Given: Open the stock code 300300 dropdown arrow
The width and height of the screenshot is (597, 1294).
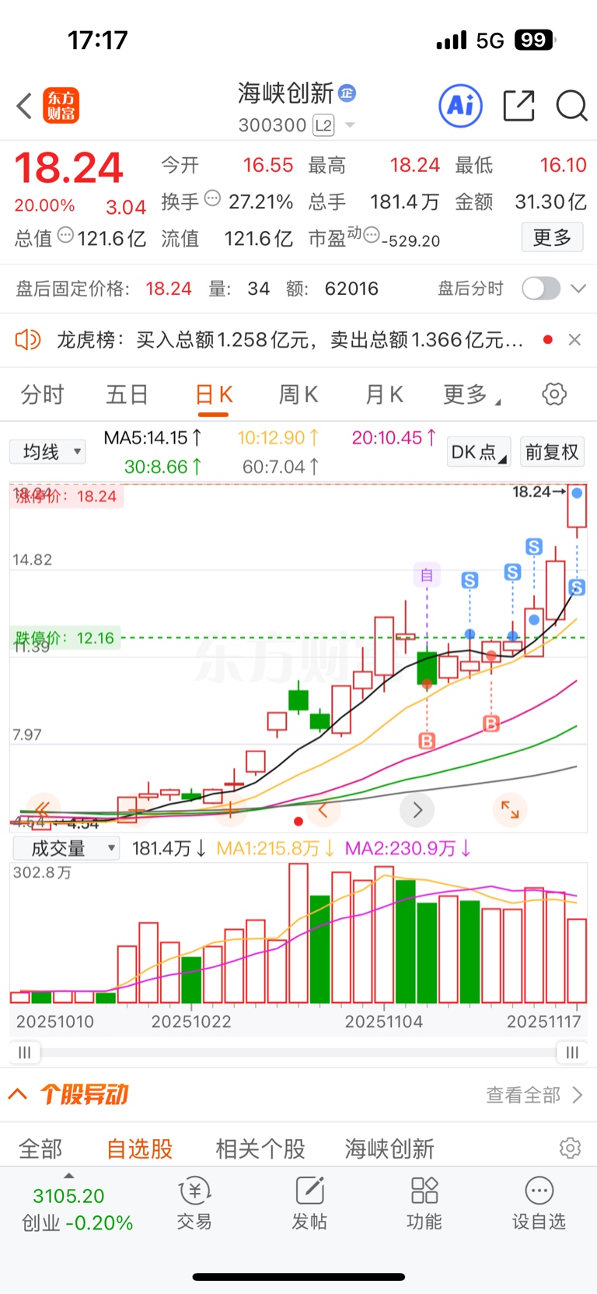Looking at the screenshot, I should [x=350, y=125].
